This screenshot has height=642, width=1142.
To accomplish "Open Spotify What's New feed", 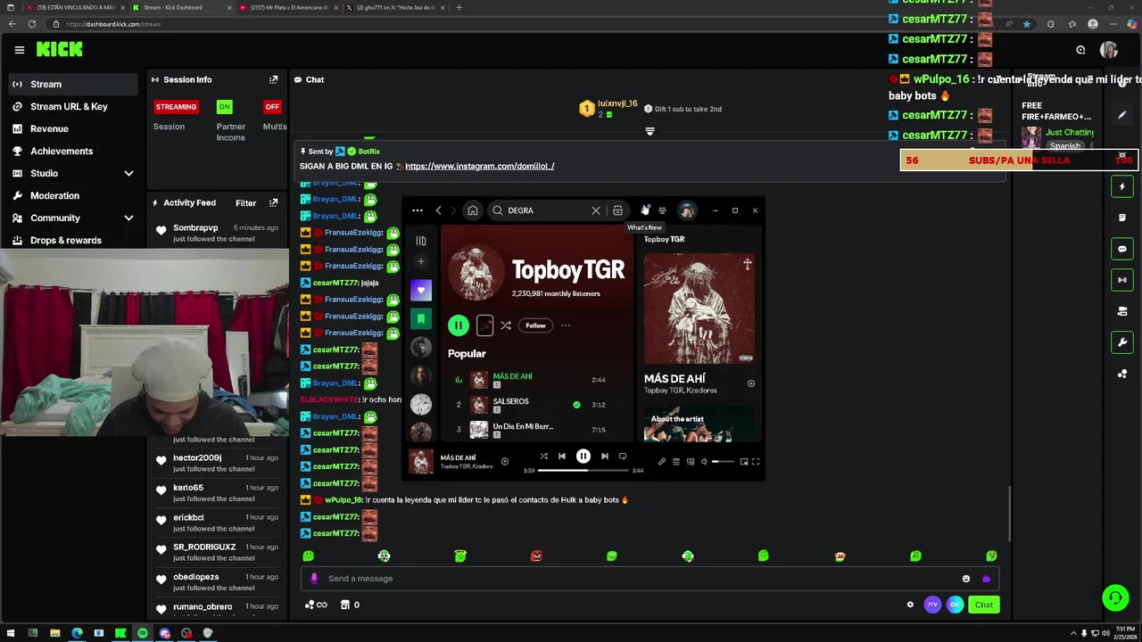I will pos(645,210).
